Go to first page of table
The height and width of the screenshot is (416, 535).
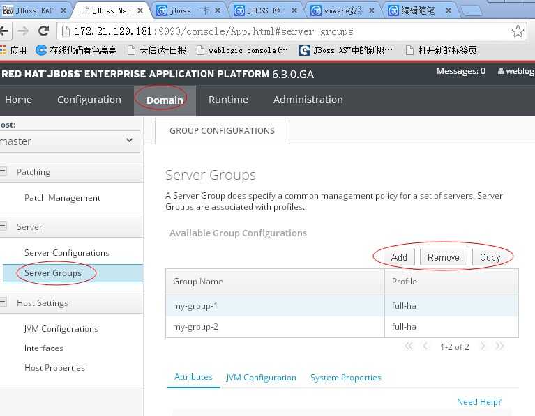tap(409, 346)
